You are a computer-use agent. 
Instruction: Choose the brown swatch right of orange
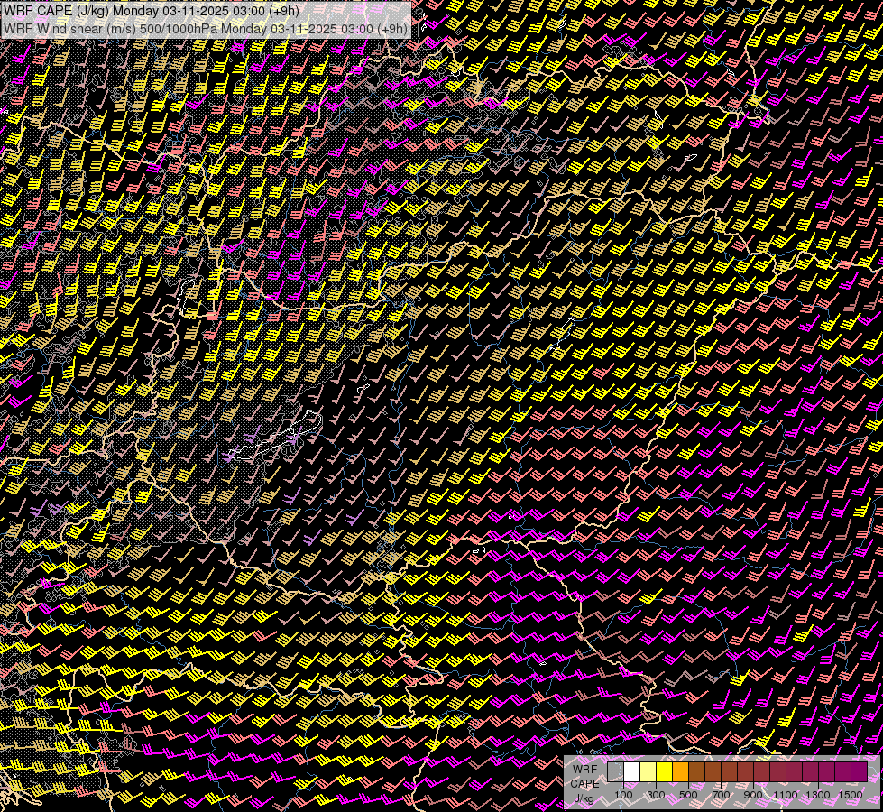[x=696, y=772]
